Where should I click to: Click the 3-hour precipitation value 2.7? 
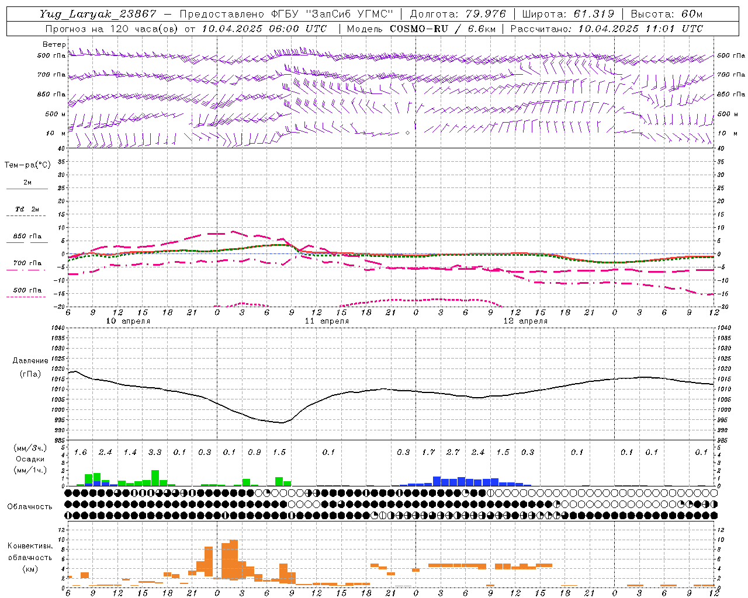coord(453,453)
